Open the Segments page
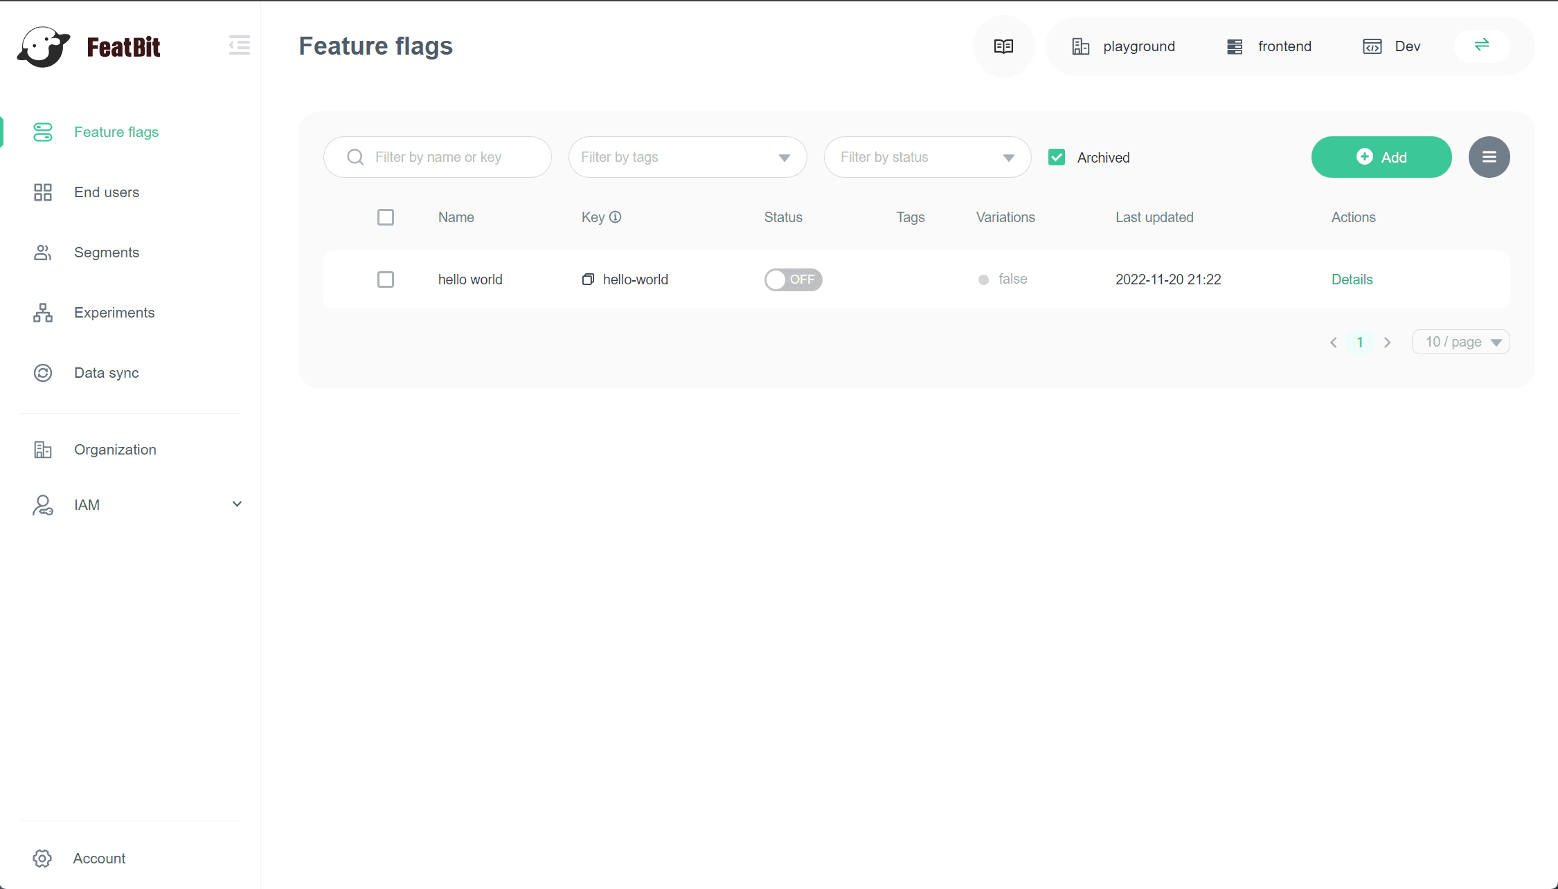 pyautogui.click(x=107, y=253)
